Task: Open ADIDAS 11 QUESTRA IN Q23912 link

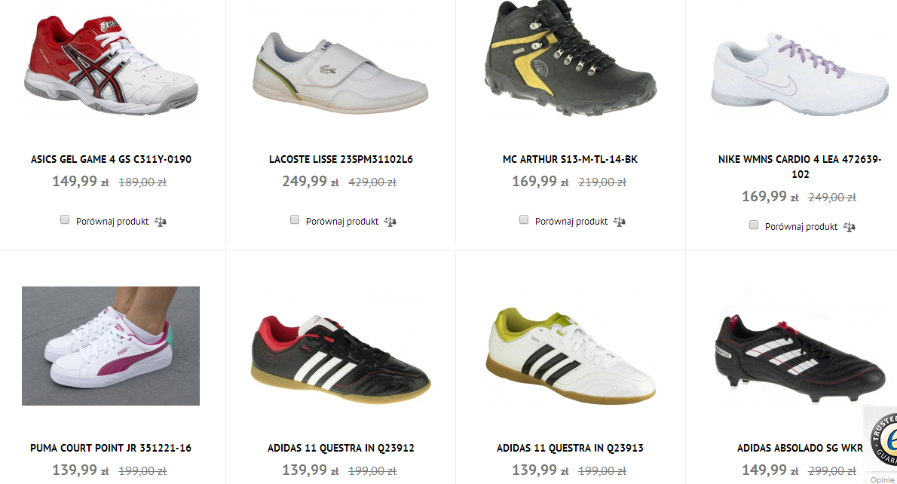Action: (x=341, y=448)
